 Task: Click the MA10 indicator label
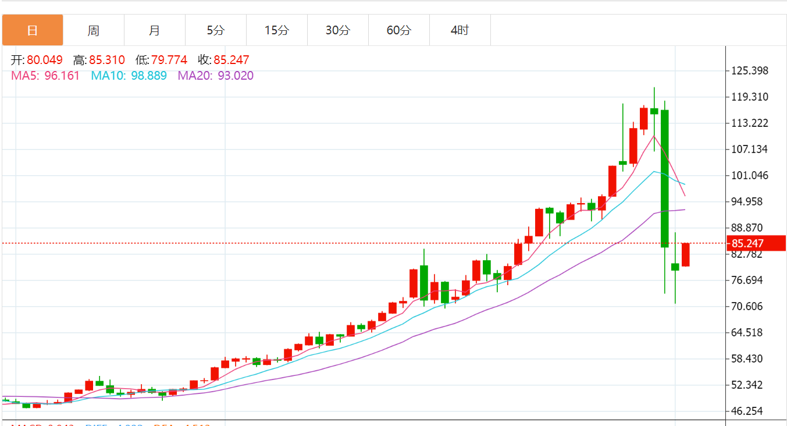pos(129,76)
